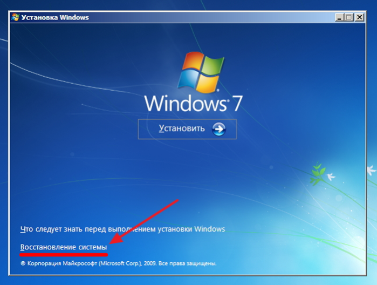The image size is (377, 285).
Task: Click the Установить install button
Action: (187, 129)
